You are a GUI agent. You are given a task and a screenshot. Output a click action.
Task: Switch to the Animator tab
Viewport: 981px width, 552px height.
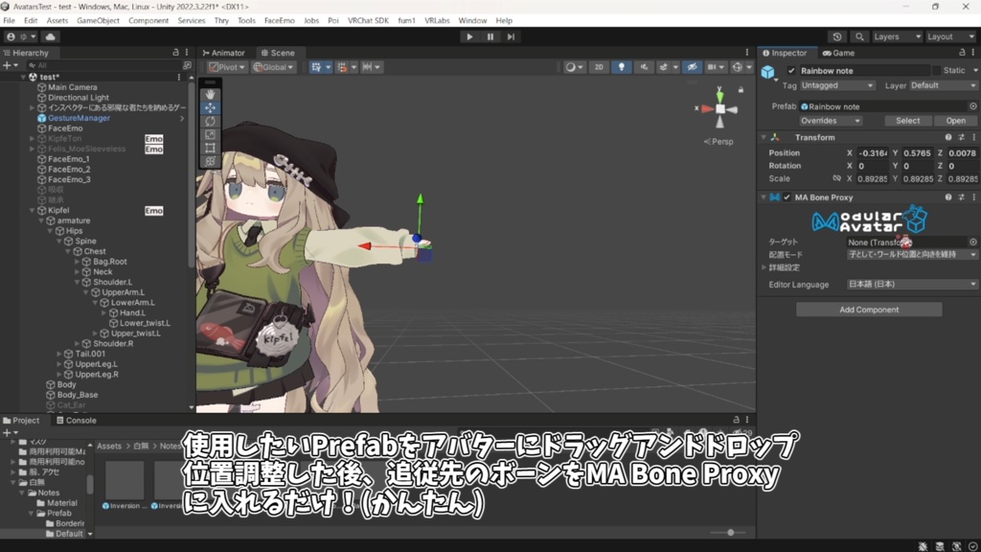(x=223, y=53)
